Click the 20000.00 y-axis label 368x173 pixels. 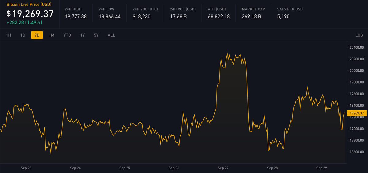tap(357, 71)
